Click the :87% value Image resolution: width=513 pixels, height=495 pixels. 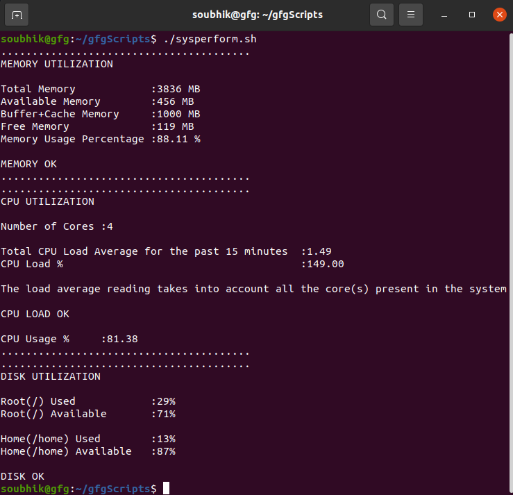(x=163, y=451)
